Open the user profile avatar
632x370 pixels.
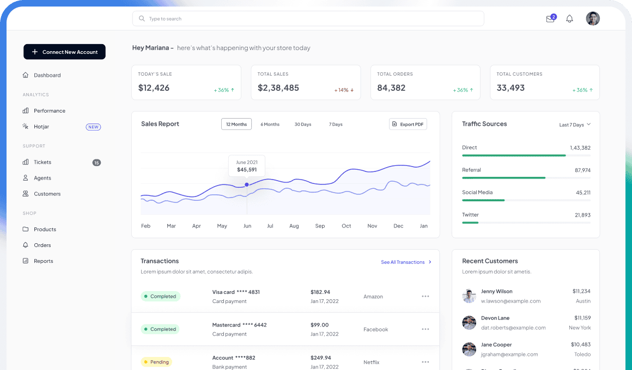[593, 19]
